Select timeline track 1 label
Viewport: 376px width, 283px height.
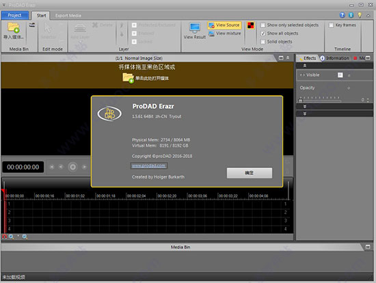(x=9, y=204)
